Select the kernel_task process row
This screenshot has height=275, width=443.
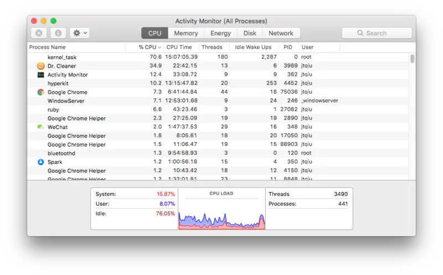218,57
